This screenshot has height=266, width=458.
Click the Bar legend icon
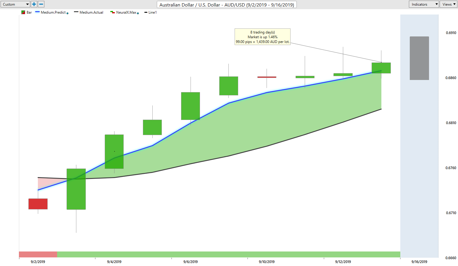point(23,12)
